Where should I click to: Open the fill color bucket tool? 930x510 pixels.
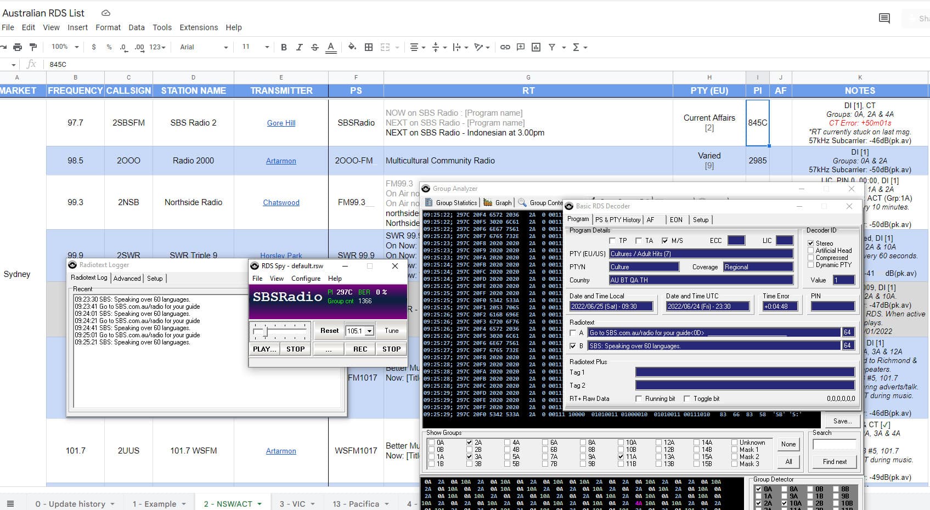(352, 47)
